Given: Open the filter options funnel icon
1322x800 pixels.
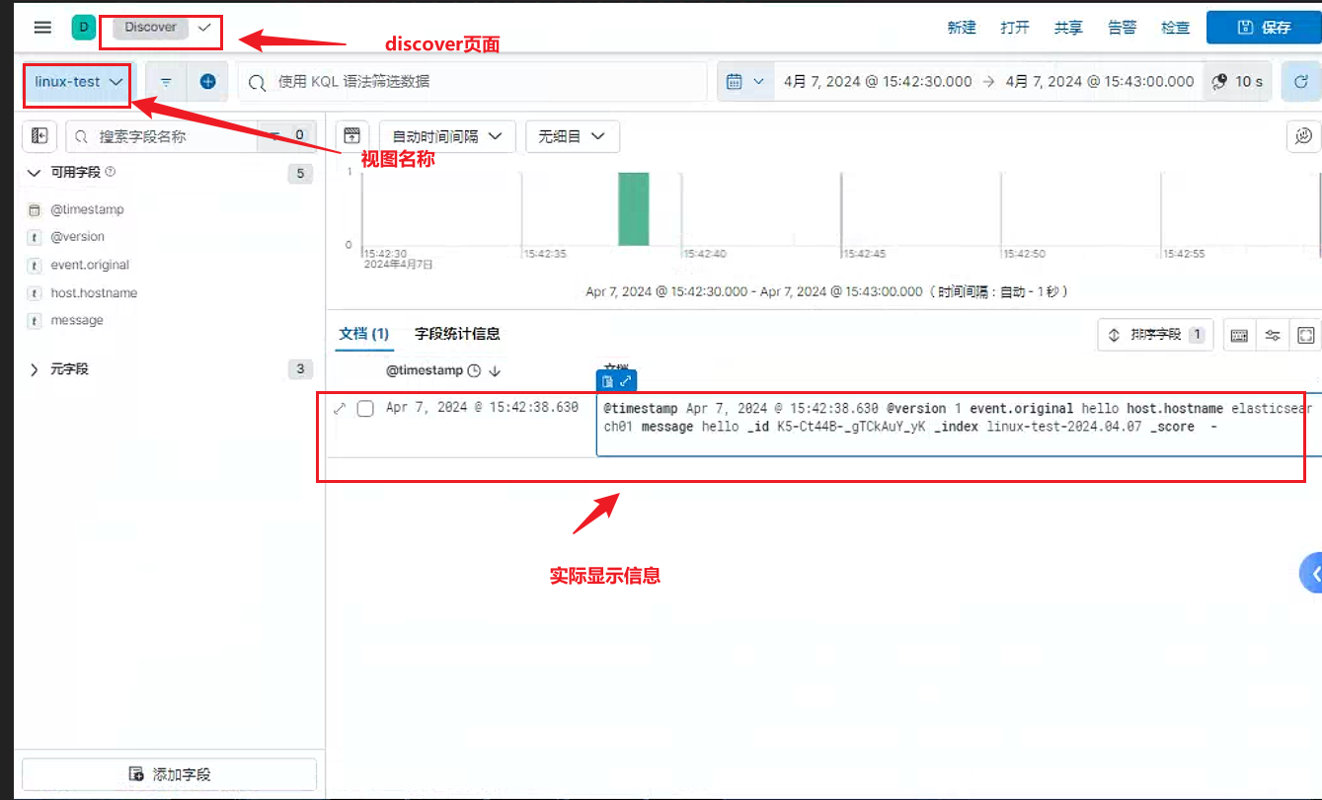Looking at the screenshot, I should click(x=167, y=82).
